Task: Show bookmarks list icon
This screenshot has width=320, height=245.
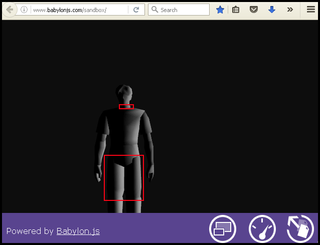Action: pos(236,10)
